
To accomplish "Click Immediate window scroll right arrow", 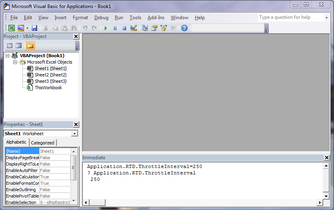I will (320, 202).
